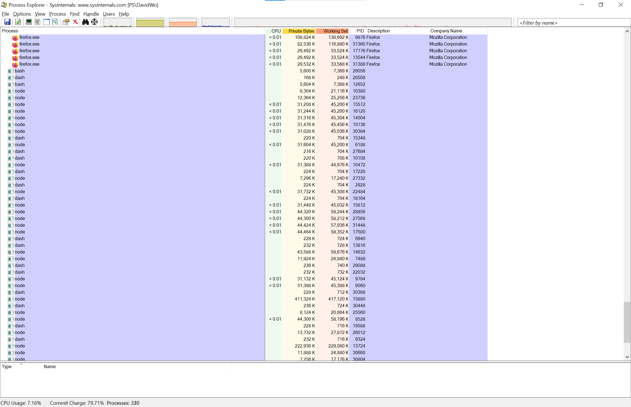Click the dash process icon for PID 28508

click(x=11, y=78)
